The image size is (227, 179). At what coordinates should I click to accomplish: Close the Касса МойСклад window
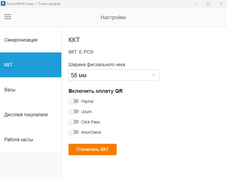221,4
